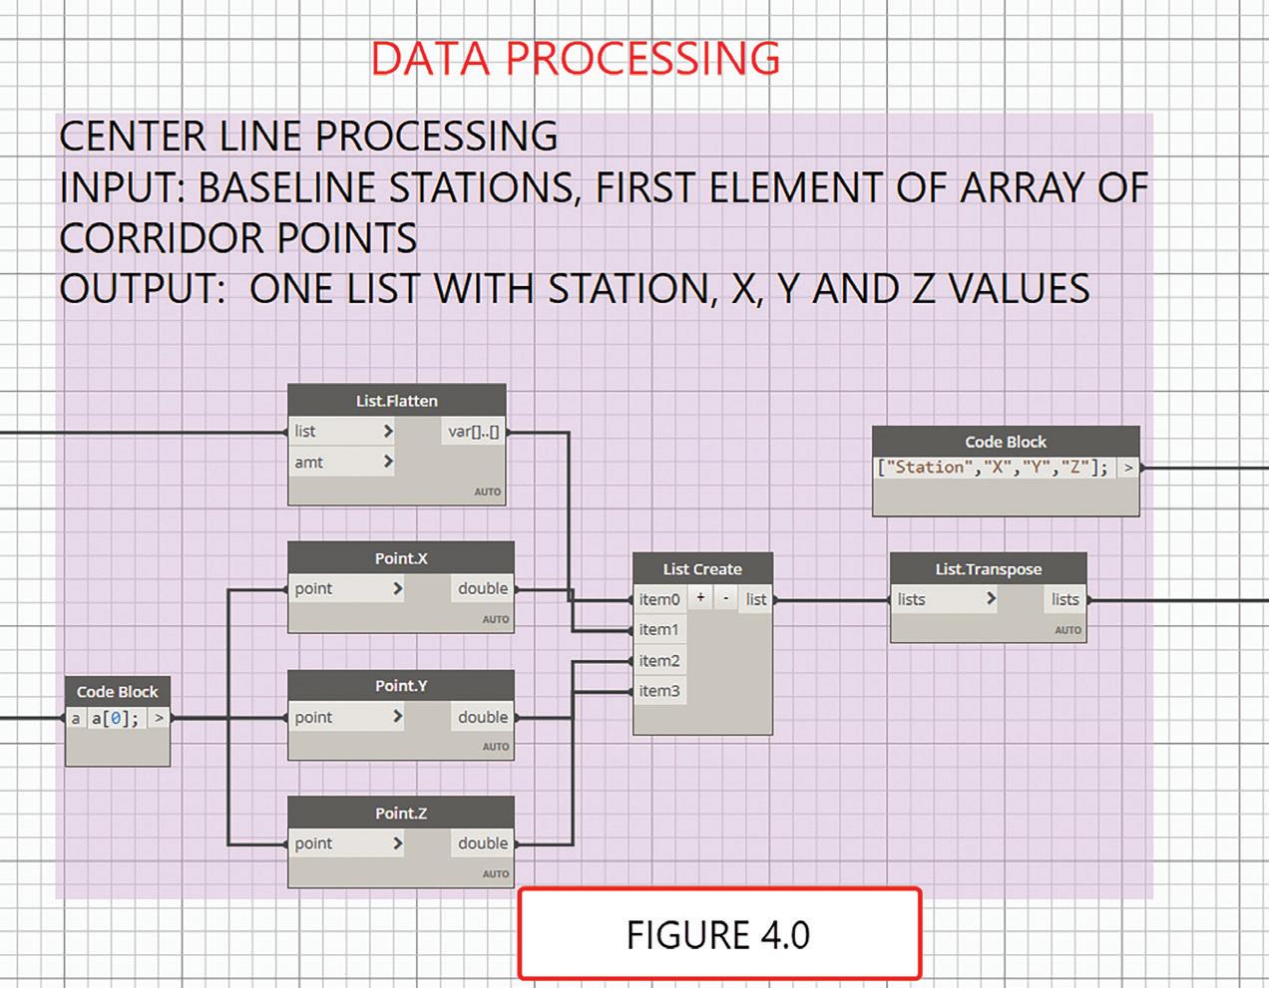The width and height of the screenshot is (1269, 988).
Task: Expand the amt port chevron on List.Flatten
Action: pos(387,462)
